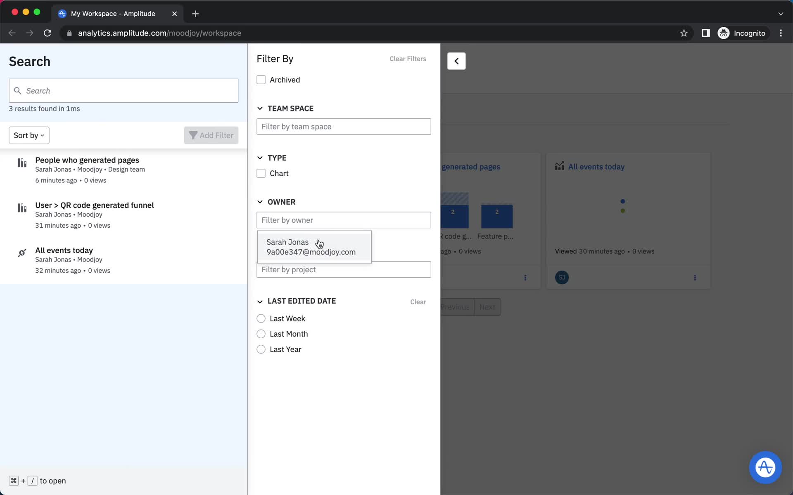Click the extensions/puzzle icon in browser
Image resolution: width=793 pixels, height=495 pixels.
(705, 33)
